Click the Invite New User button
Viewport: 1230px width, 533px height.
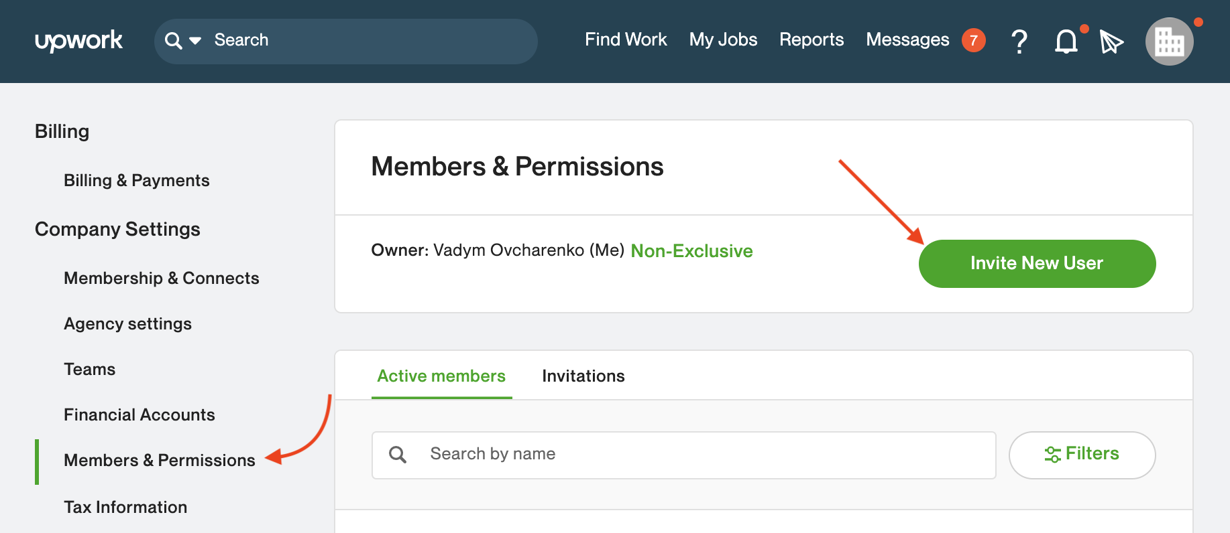(x=1037, y=264)
